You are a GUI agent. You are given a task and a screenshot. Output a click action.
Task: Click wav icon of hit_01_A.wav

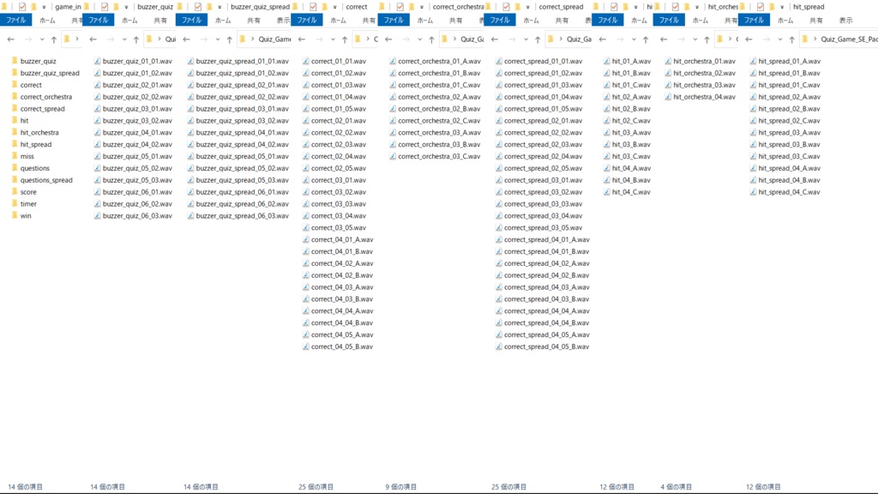606,61
